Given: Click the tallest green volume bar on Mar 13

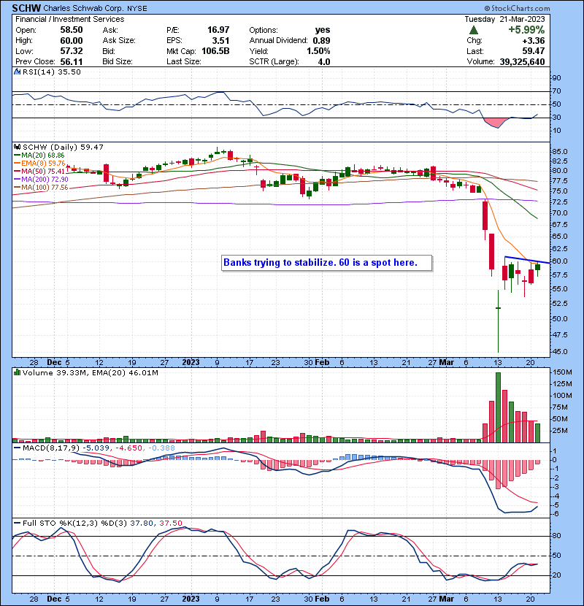Looking at the screenshot, I should [x=498, y=407].
